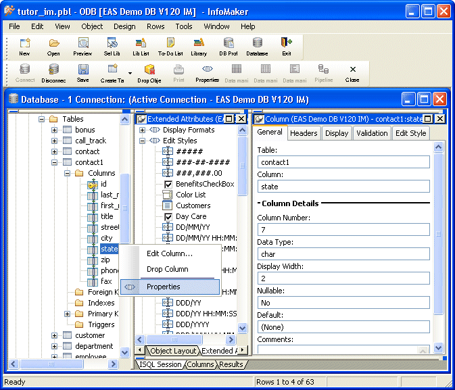455x390 pixels.
Task: Choose Drop Column from context menu
Action: tap(170, 269)
